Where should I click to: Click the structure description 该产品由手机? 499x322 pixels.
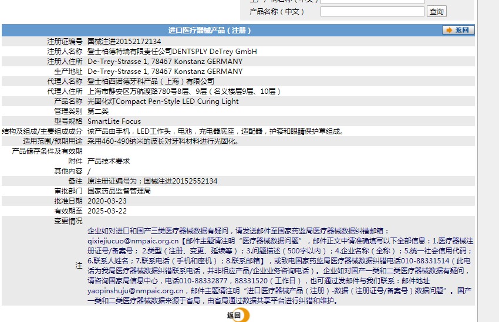[216, 131]
